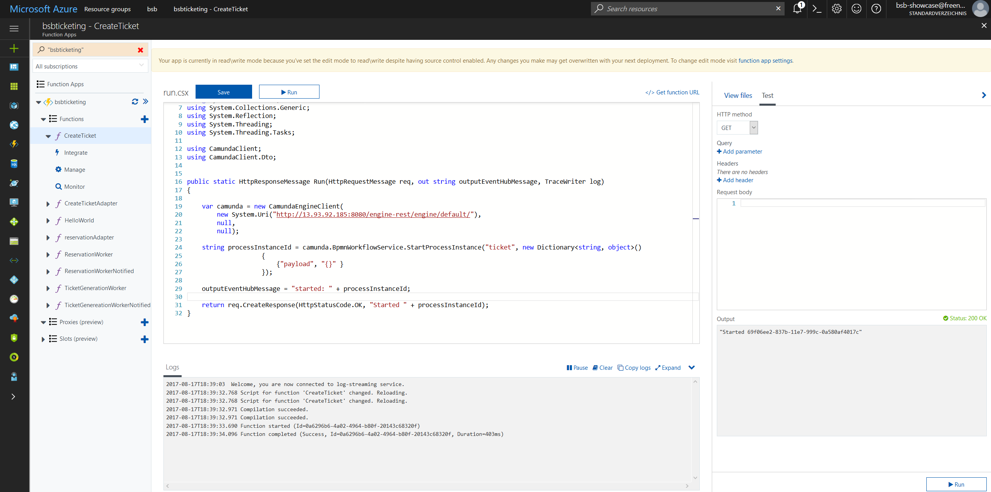Open the notifications bell icon

(x=797, y=9)
